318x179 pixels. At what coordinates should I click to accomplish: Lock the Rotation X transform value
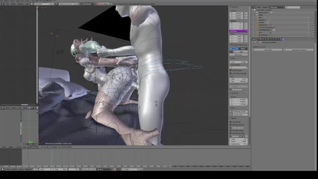[x=246, y=24]
